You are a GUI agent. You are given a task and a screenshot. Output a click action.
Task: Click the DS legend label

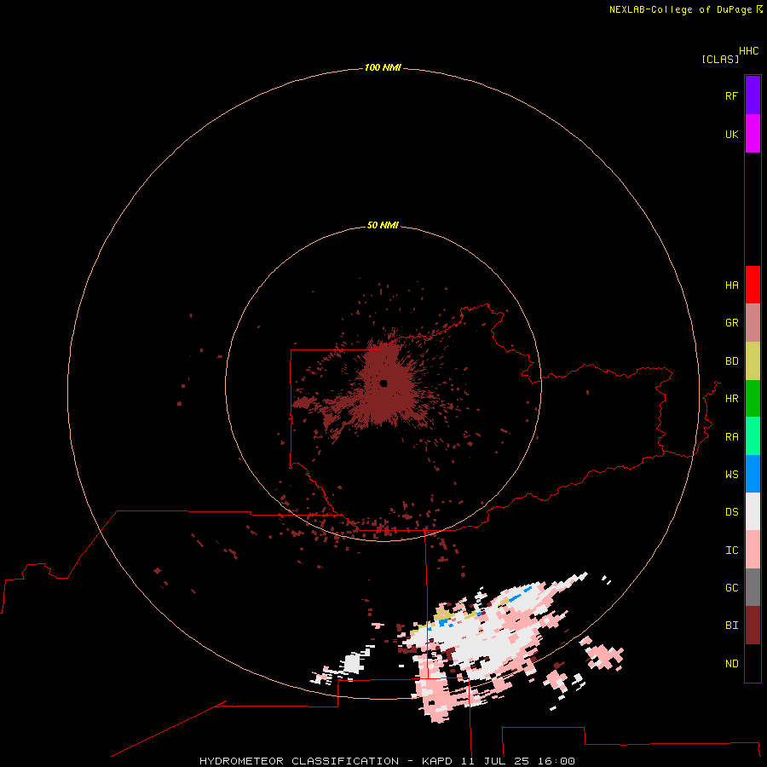pyautogui.click(x=731, y=512)
